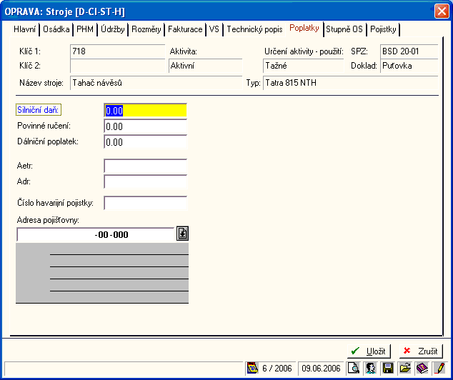Click the Doklad value Puťovka
Image resolution: width=453 pixels, height=380 pixels.
pos(409,66)
